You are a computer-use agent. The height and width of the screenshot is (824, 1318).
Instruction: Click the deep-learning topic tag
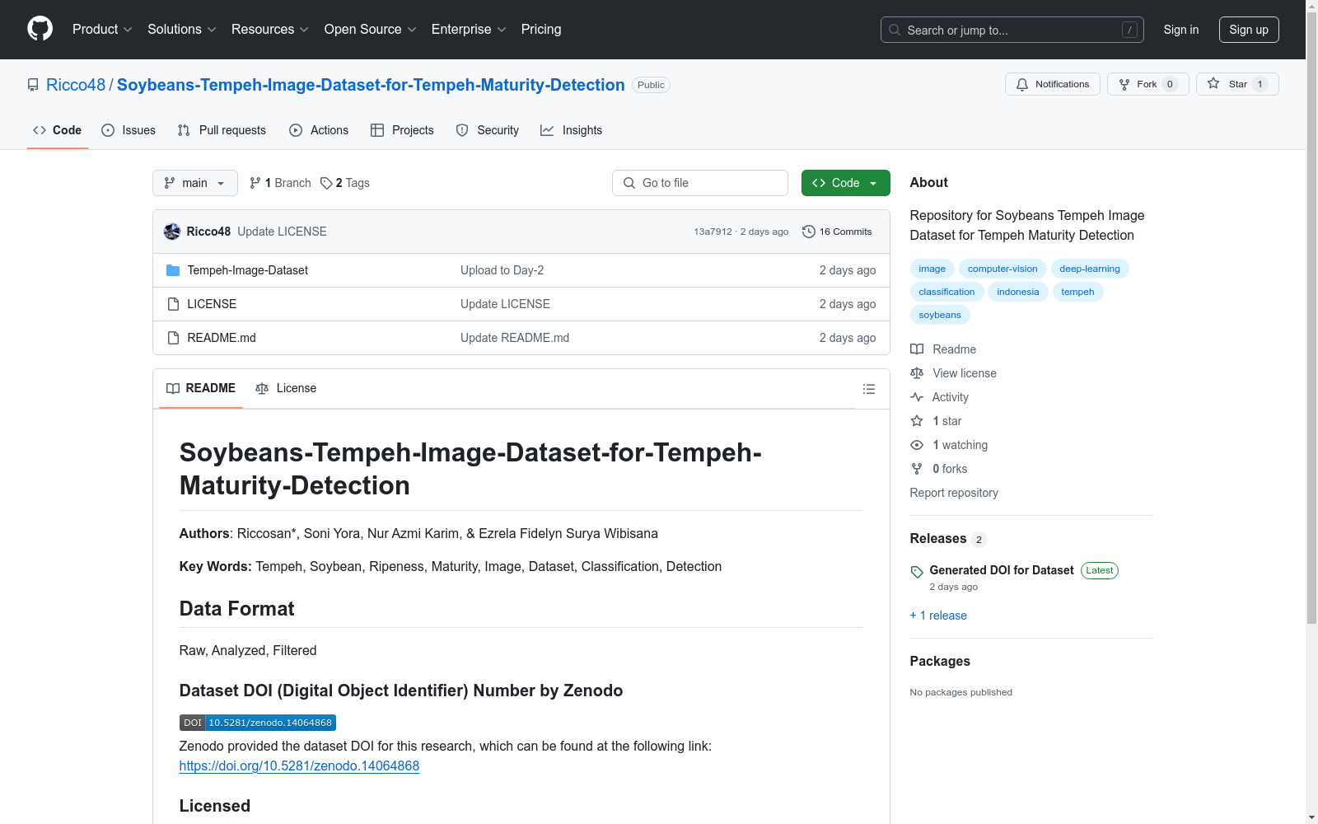tap(1090, 269)
